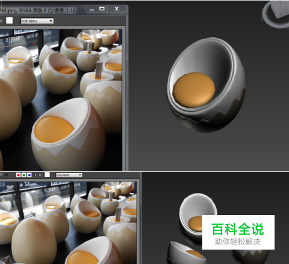Minimize the upper image viewer window

[92, 9]
